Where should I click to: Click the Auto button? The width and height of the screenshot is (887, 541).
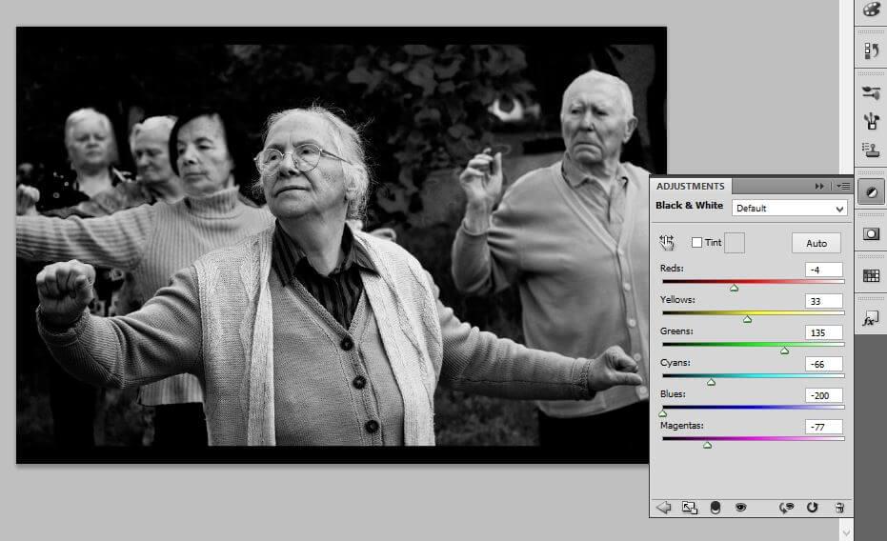(x=816, y=243)
